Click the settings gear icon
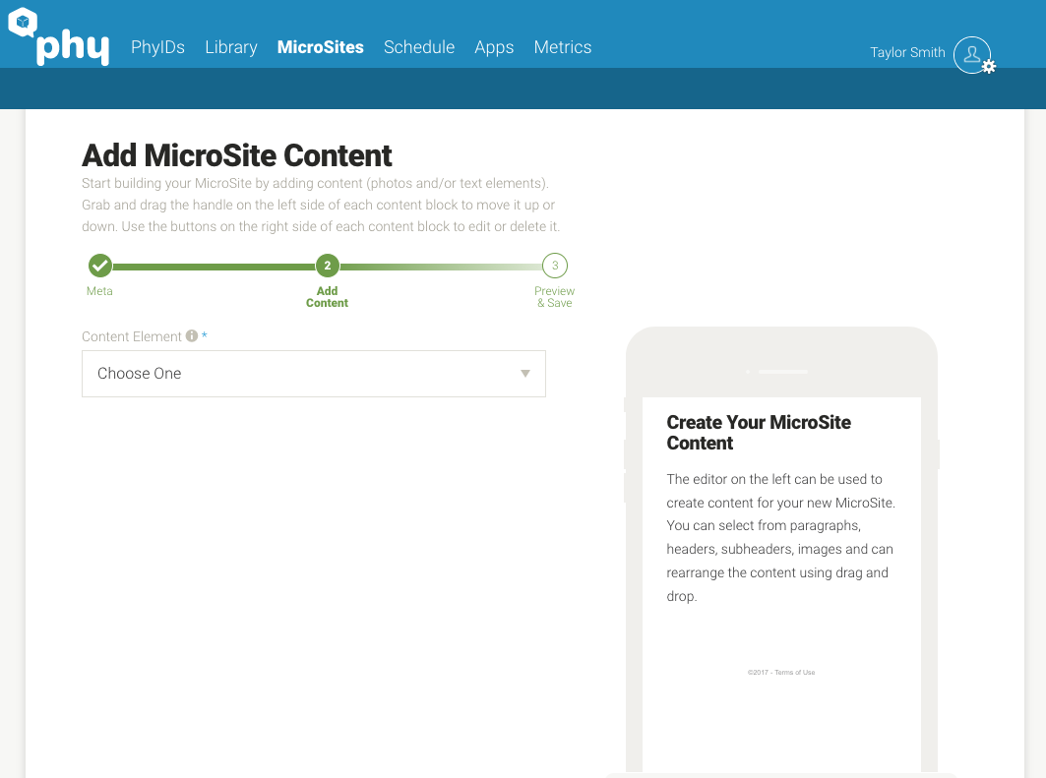The image size is (1046, 778). (x=989, y=67)
